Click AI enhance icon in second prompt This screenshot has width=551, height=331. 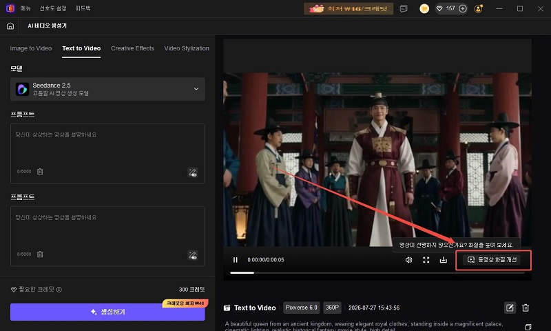pos(193,255)
